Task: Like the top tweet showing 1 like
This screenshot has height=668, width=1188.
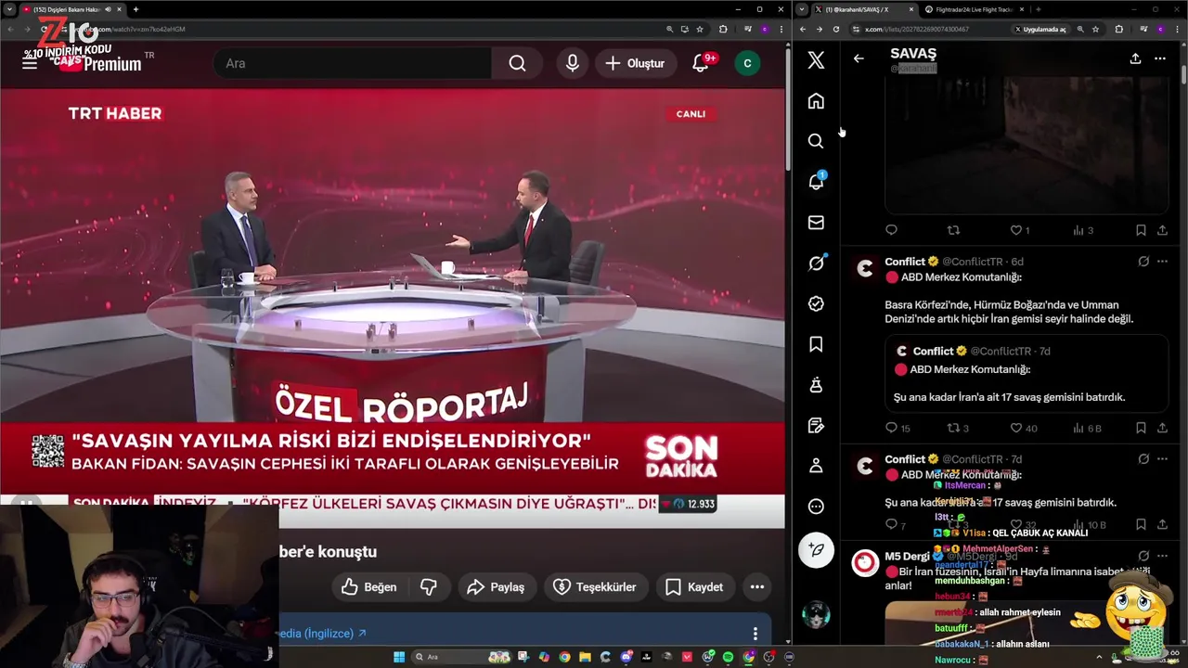Action: [1019, 230]
